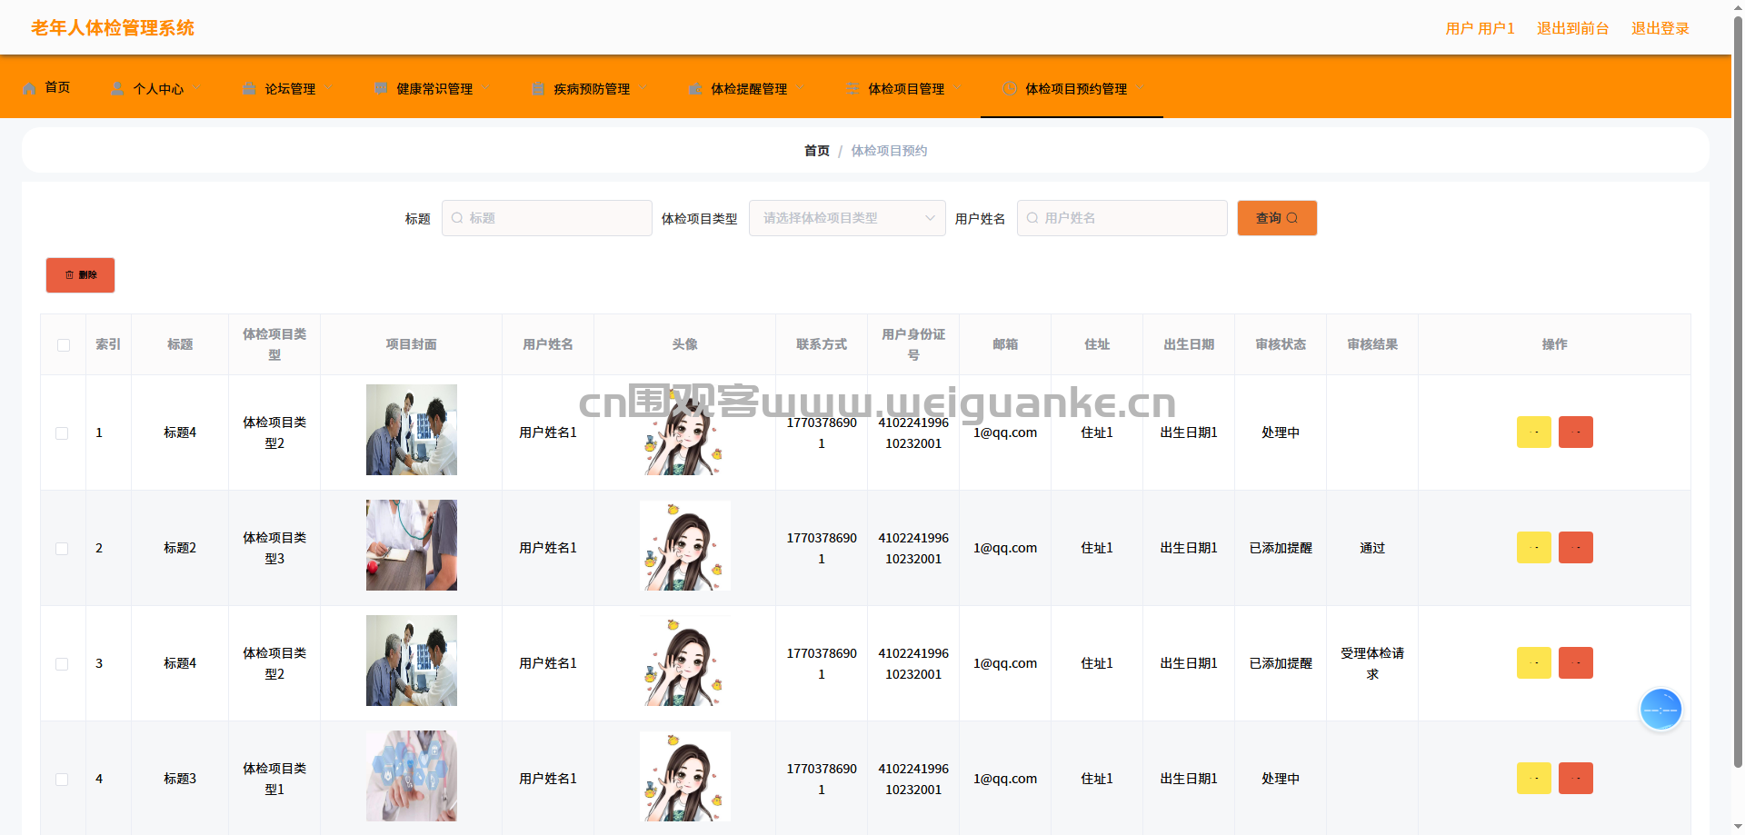Click the 退出登录 link
Viewport: 1745px width, 835px height.
[x=1660, y=28]
